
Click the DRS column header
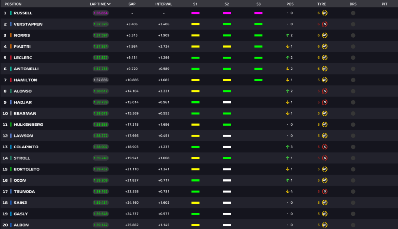pyautogui.click(x=353, y=4)
